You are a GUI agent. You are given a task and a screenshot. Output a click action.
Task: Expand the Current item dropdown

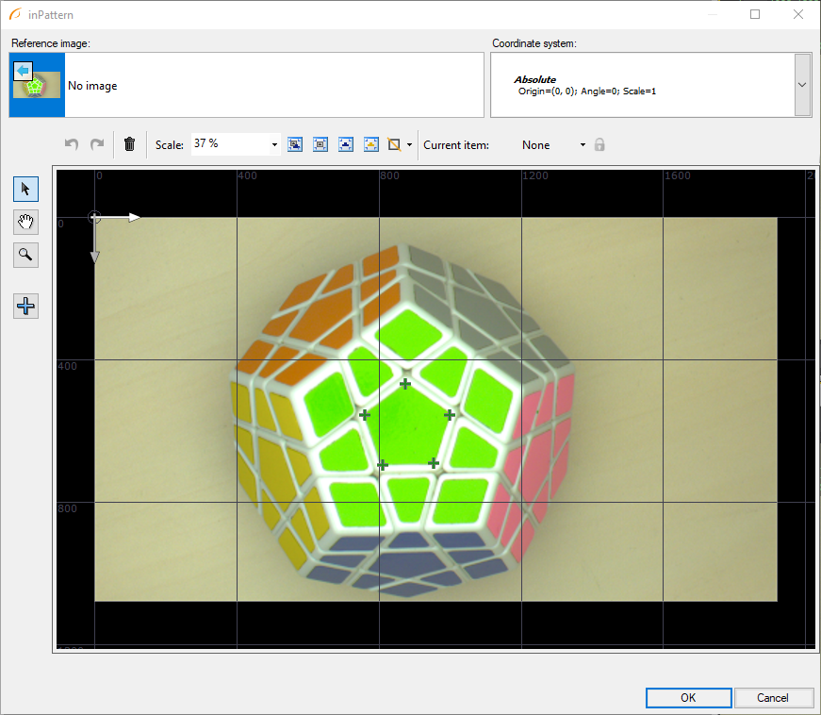click(x=583, y=145)
